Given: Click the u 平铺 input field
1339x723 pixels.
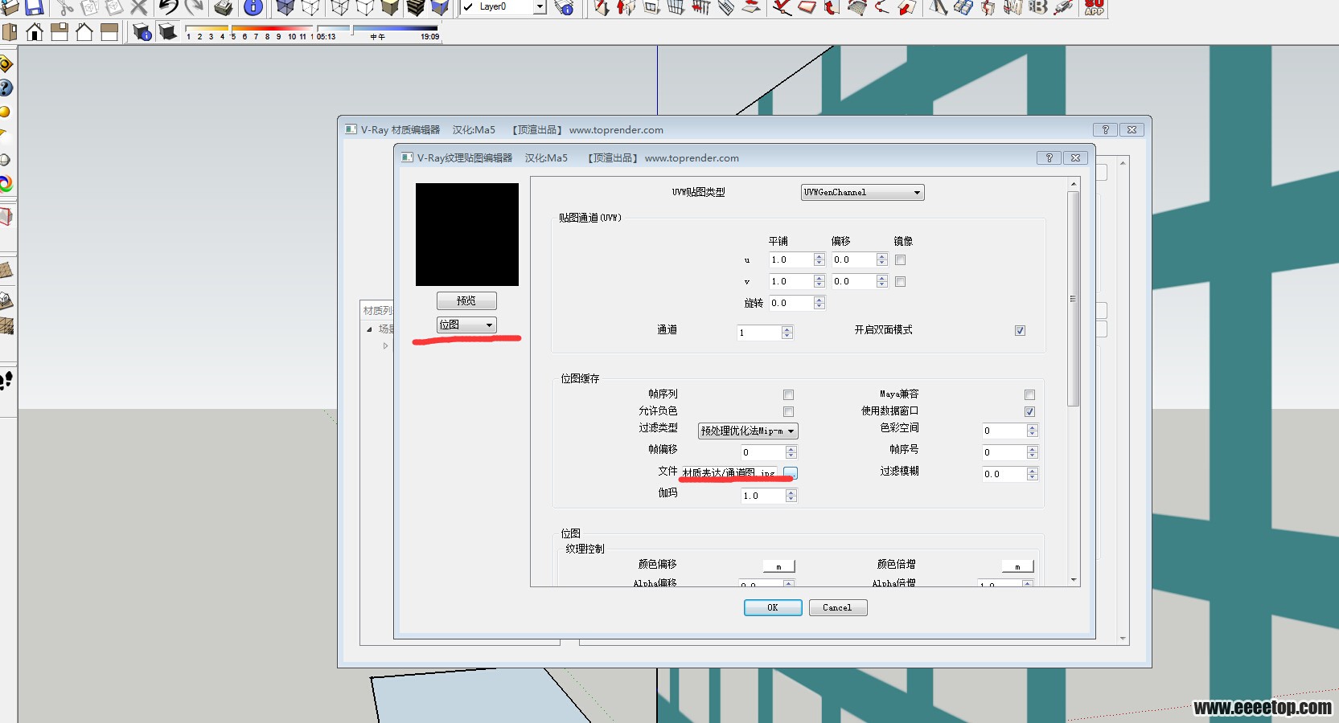Looking at the screenshot, I should (x=791, y=260).
